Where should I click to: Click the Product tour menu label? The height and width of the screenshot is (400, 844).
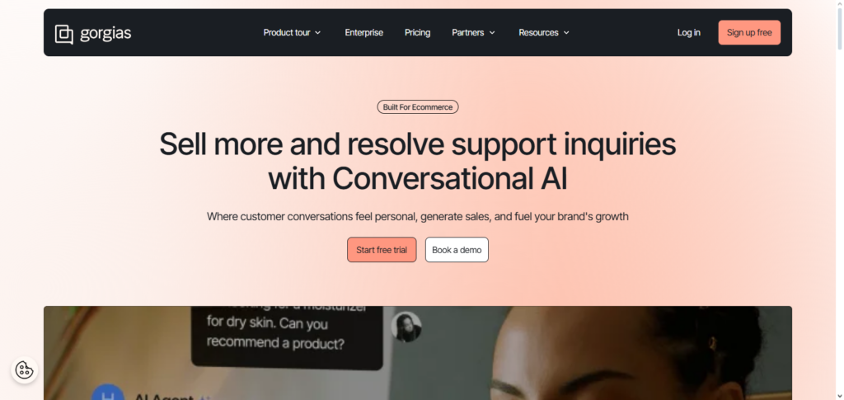coord(287,33)
